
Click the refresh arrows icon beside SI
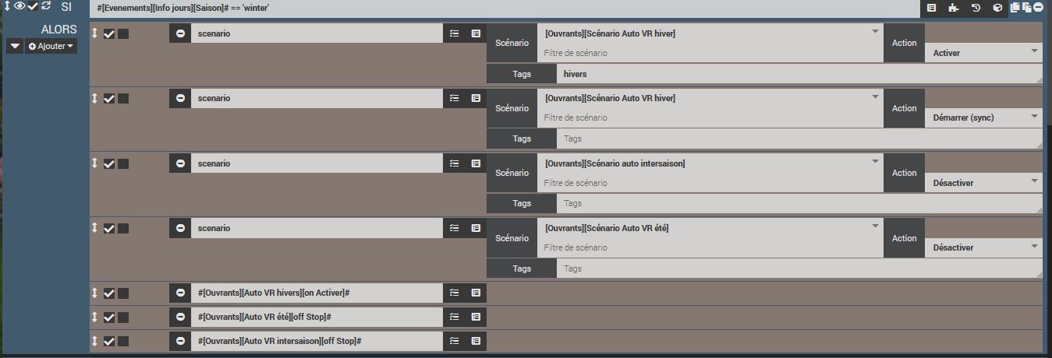(47, 6)
